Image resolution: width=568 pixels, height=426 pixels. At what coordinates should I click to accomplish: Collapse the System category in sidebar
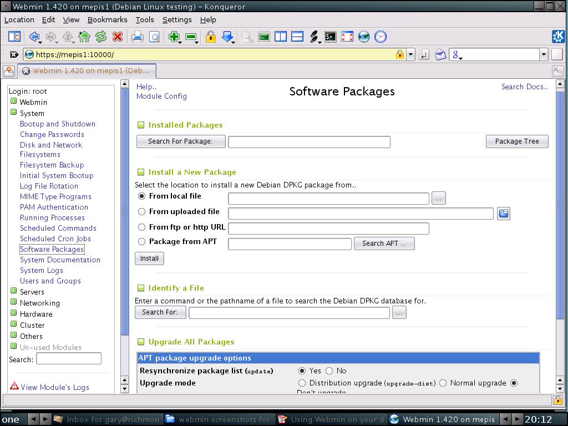[x=14, y=112]
